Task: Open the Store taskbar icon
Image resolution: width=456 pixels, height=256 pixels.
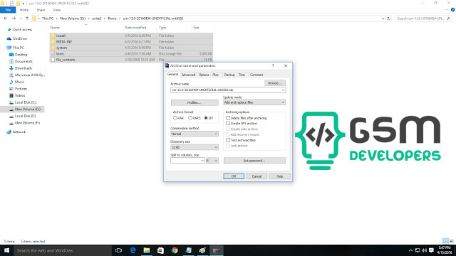Action: click(160, 250)
